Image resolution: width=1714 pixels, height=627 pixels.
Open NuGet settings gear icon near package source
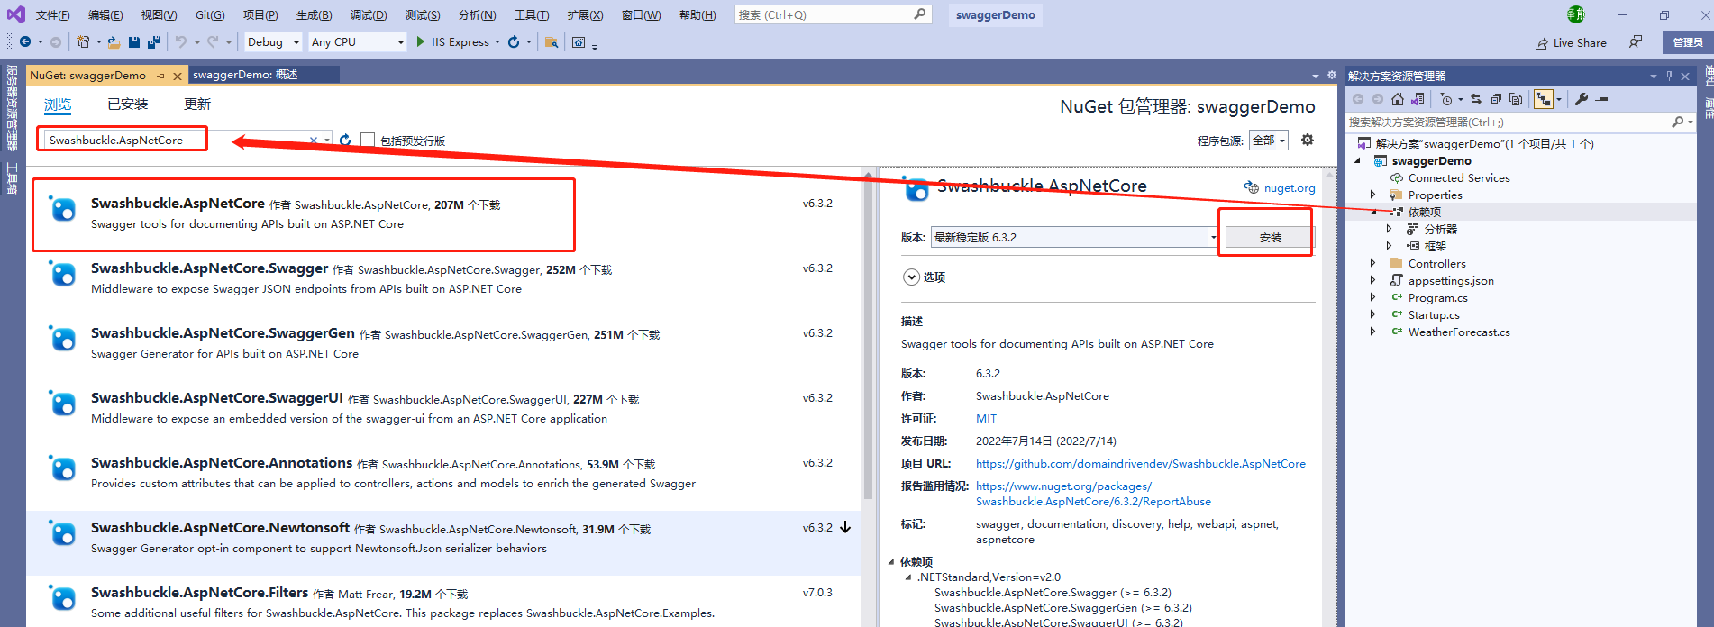tap(1308, 140)
